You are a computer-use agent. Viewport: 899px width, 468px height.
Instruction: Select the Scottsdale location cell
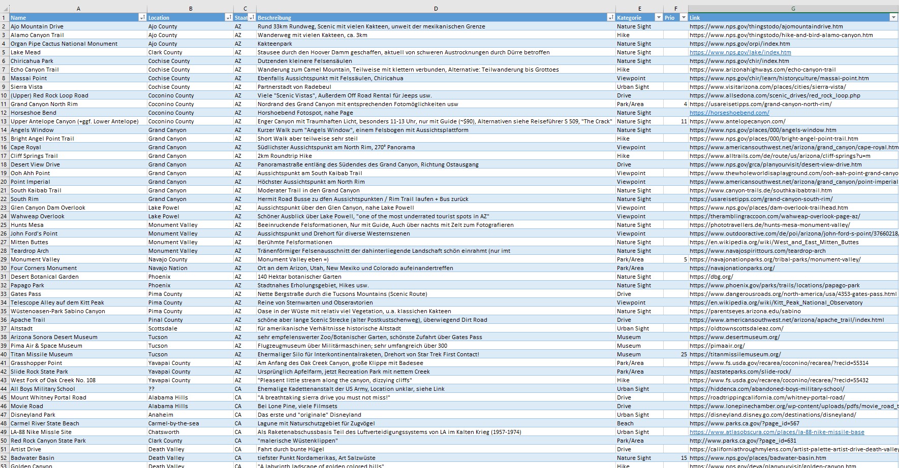click(x=191, y=328)
